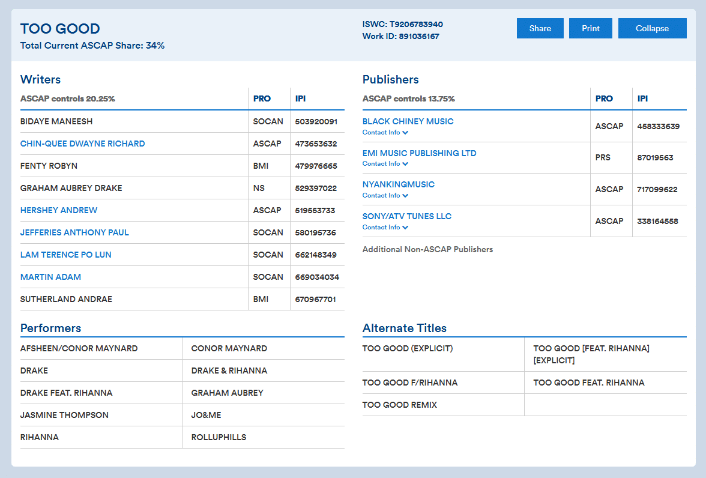
Task: Expand Contact Info for BLACK CHINEY MUSIC
Action: (385, 133)
